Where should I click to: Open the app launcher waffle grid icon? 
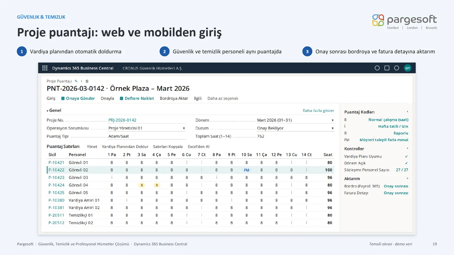(x=45, y=68)
